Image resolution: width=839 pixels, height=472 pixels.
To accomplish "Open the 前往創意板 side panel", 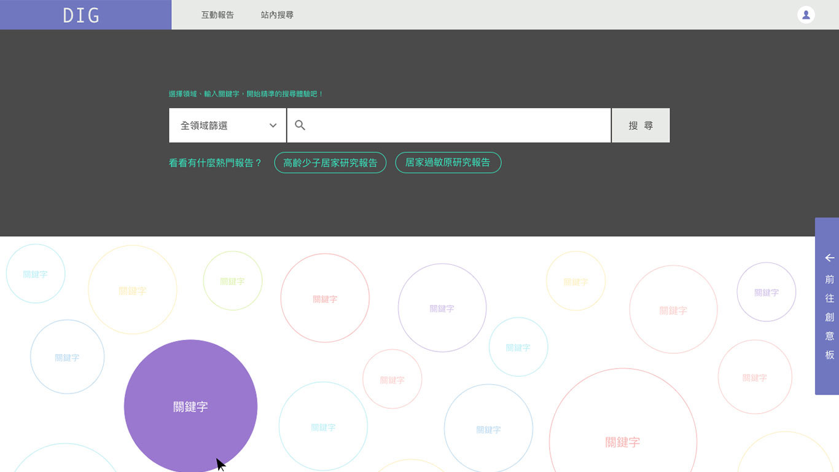I will 827,306.
